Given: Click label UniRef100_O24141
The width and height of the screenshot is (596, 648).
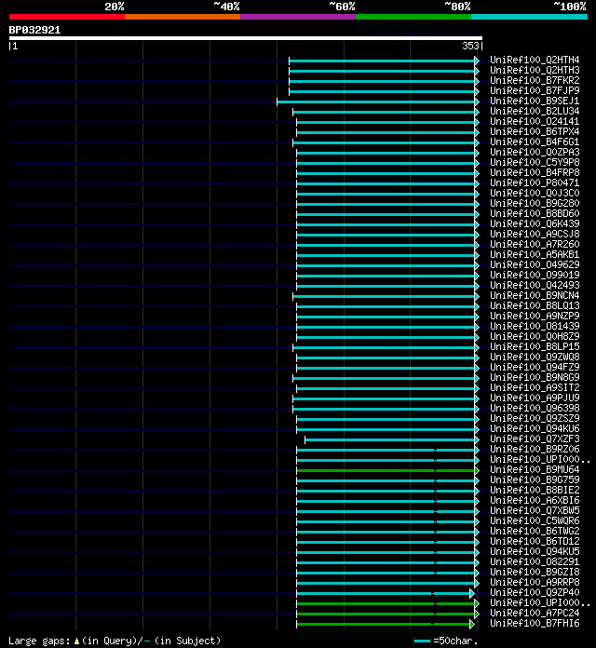Looking at the screenshot, I should tap(535, 121).
